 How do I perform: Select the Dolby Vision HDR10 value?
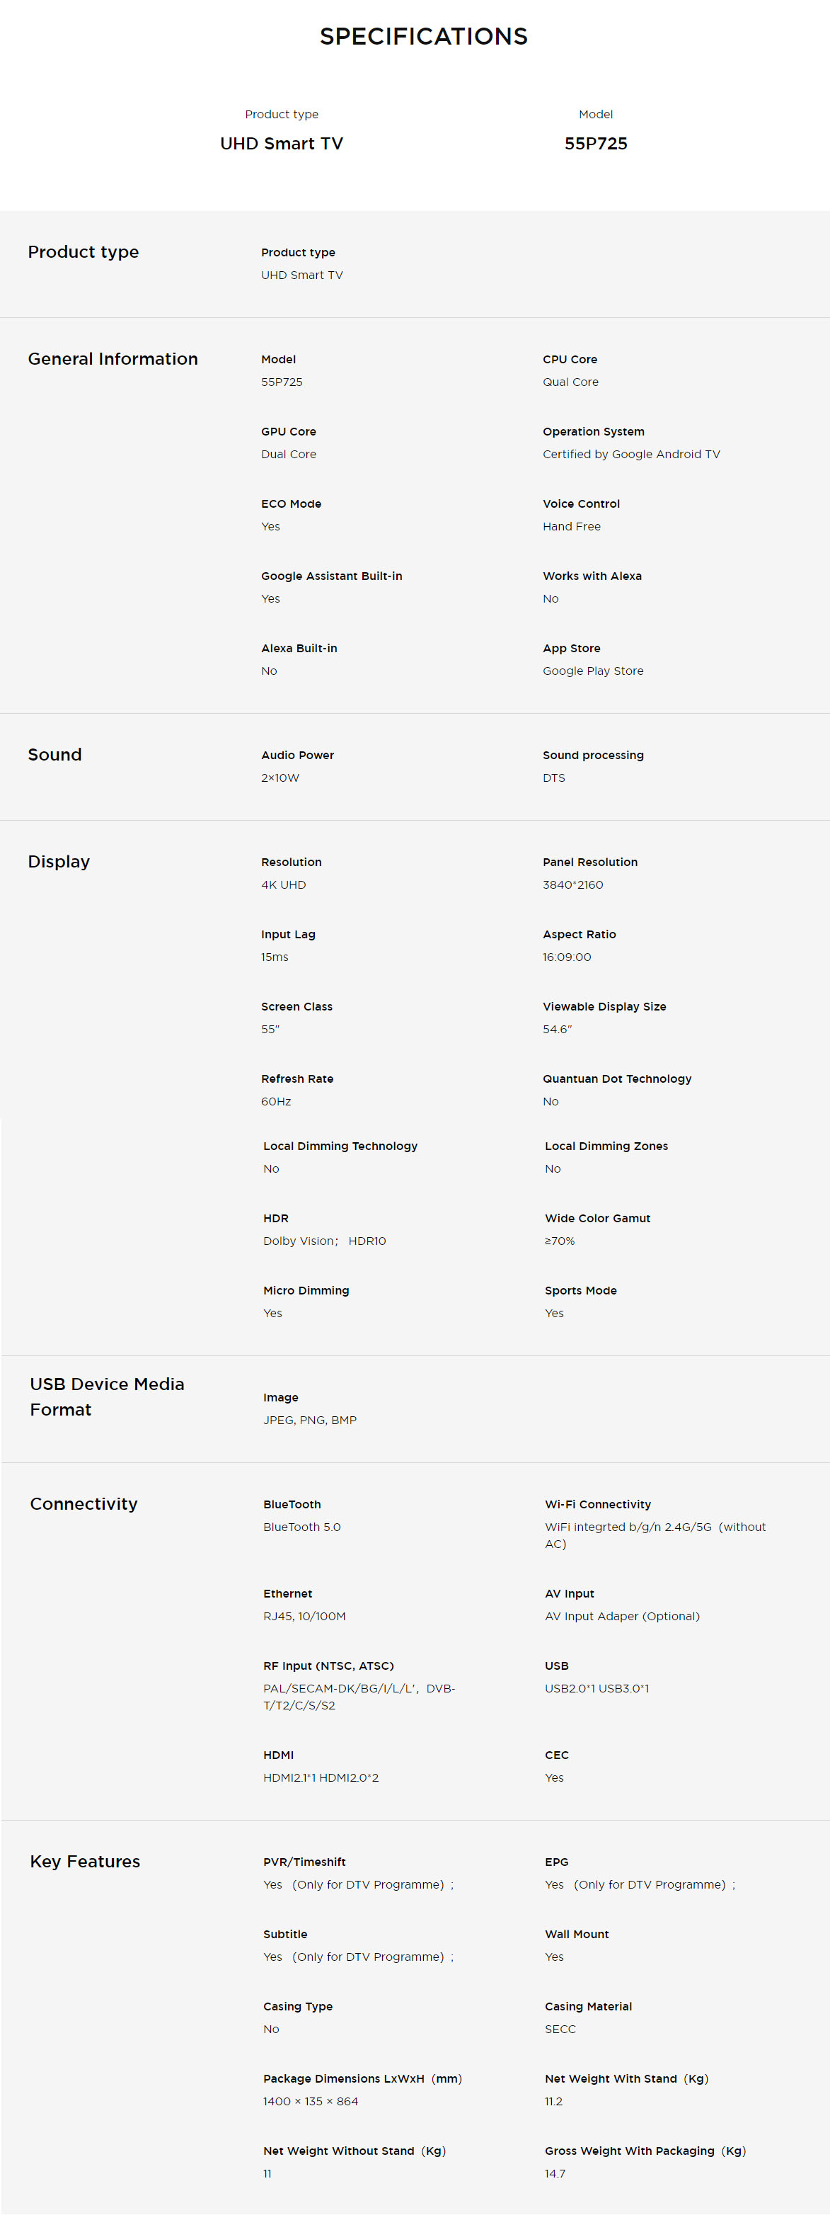point(324,1241)
